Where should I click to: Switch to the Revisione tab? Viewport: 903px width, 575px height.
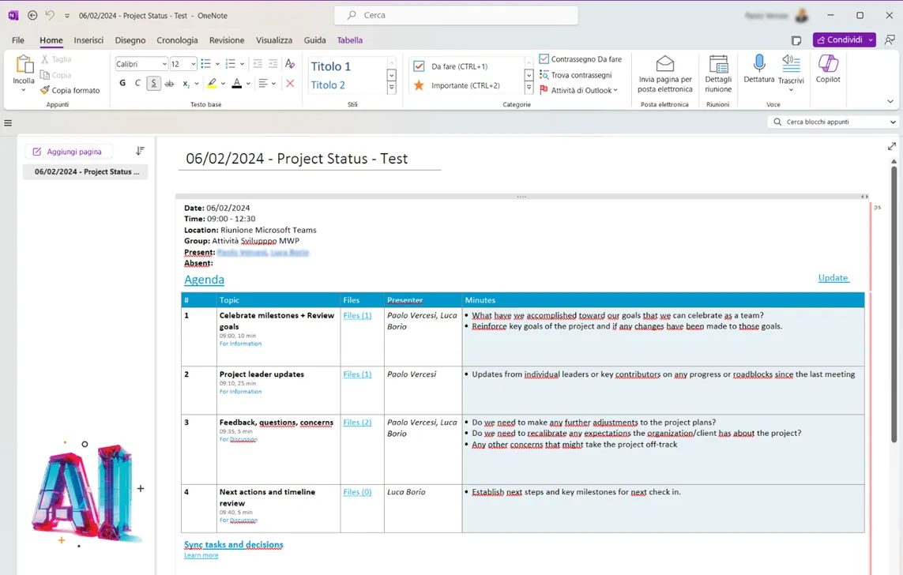click(227, 40)
